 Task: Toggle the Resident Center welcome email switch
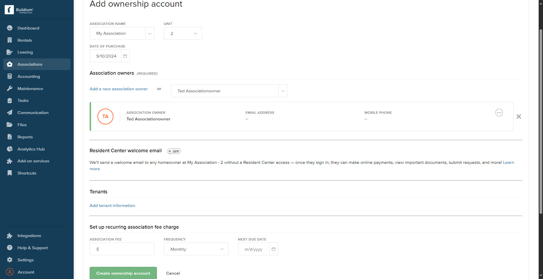point(173,151)
